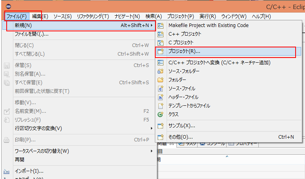Open the ヘルプ(H) menu

[x=261, y=16]
